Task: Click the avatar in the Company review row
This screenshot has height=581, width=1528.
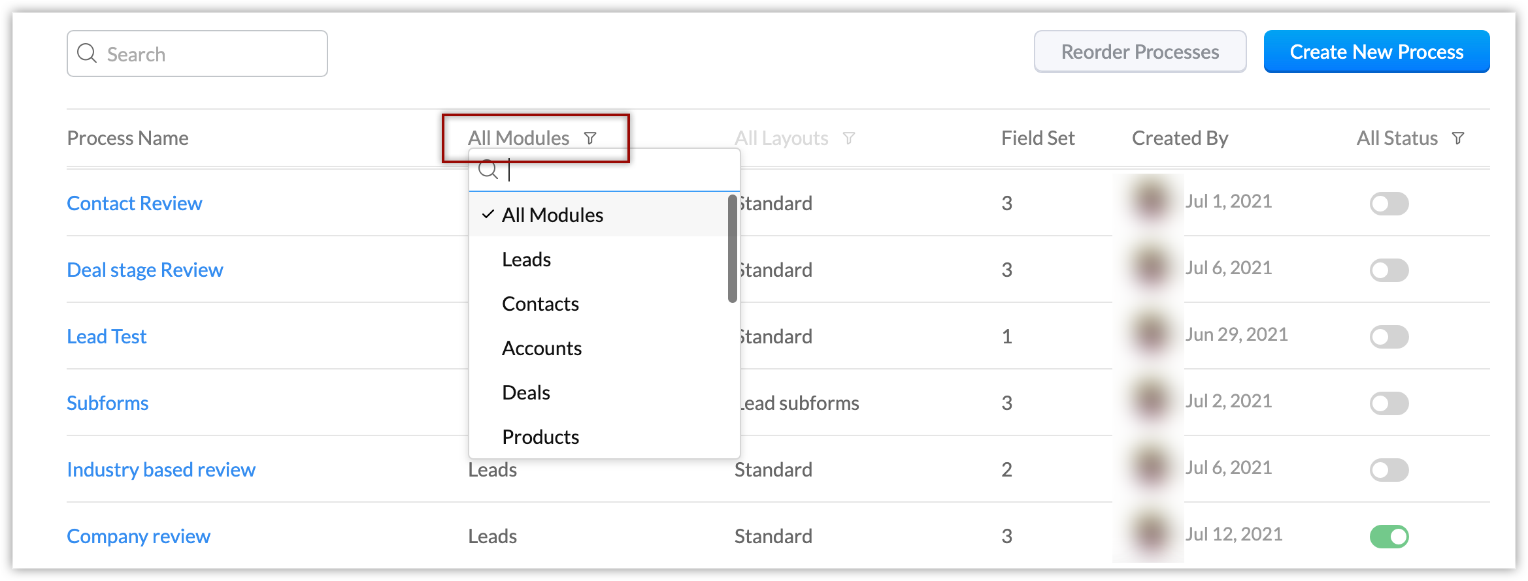Action: (1150, 535)
